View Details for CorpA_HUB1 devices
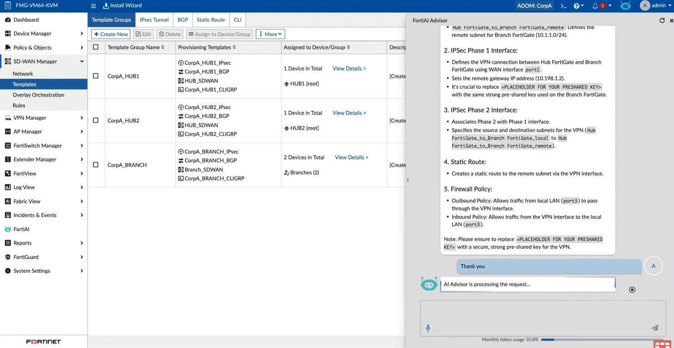The image size is (674, 348). 349,68
